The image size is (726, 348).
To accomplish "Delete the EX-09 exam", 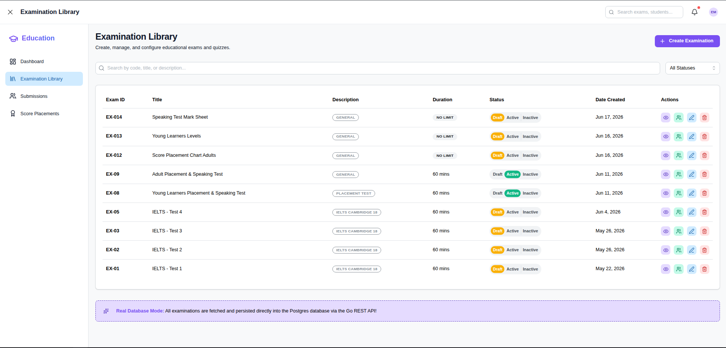I will coord(704,174).
